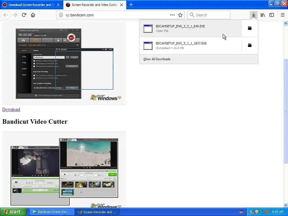Show site information icon in address bar

(x=61, y=15)
